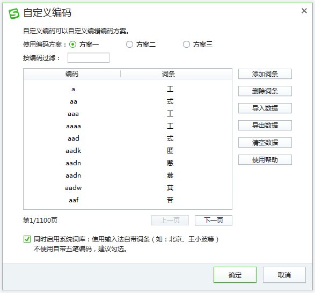
Task: Click the 删除词条 button
Action: pos(265,91)
